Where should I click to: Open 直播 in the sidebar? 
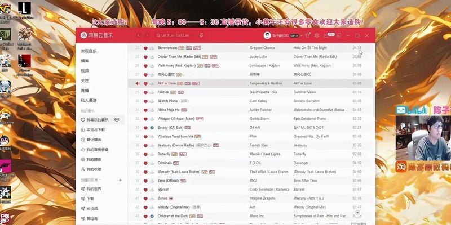point(85,91)
